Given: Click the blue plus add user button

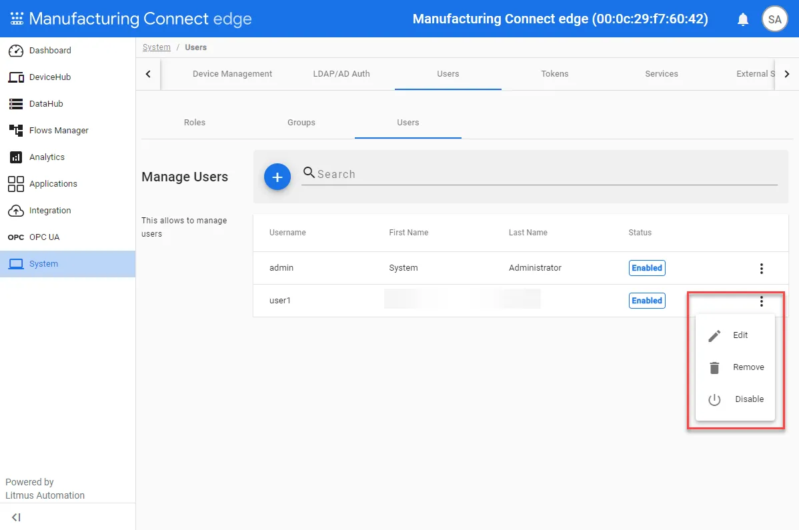Looking at the screenshot, I should (x=277, y=177).
